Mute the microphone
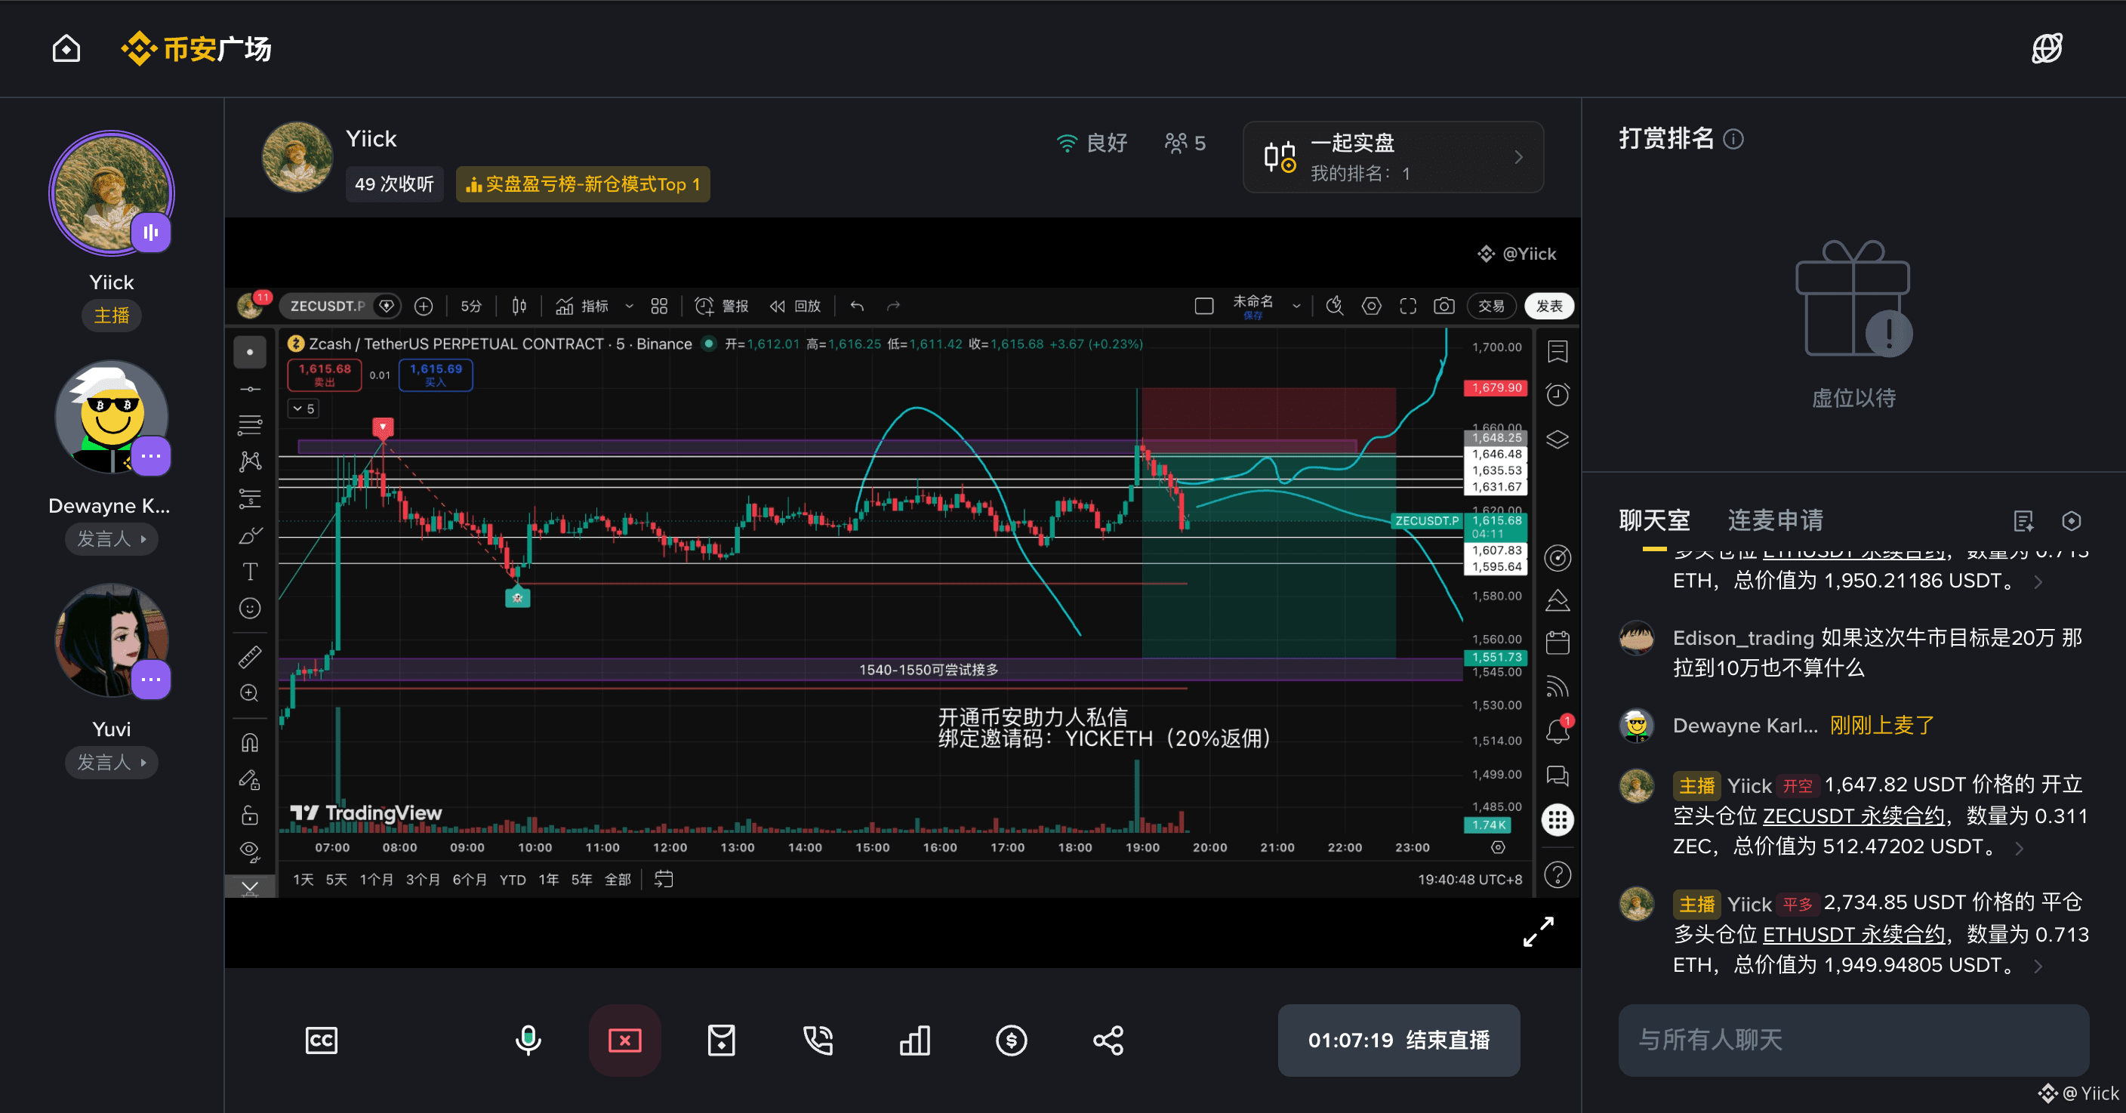 [528, 1041]
